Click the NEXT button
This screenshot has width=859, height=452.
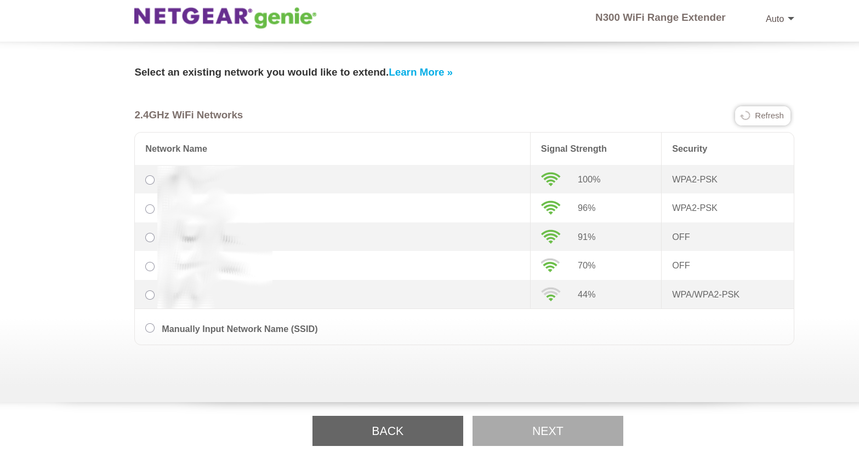(x=548, y=431)
